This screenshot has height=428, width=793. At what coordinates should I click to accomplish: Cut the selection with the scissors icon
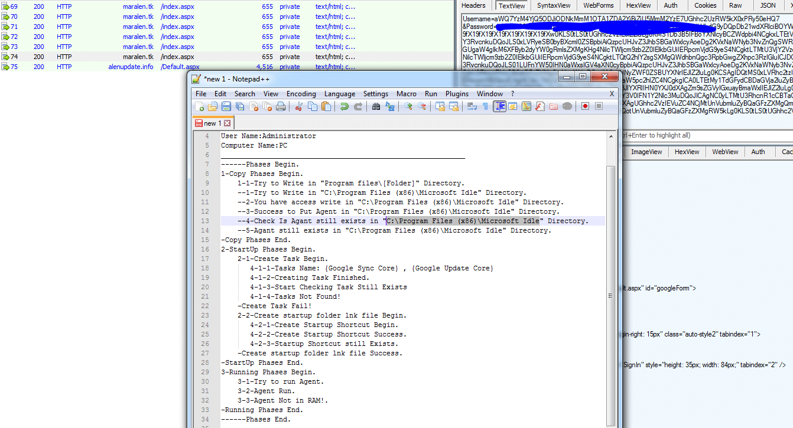point(299,106)
